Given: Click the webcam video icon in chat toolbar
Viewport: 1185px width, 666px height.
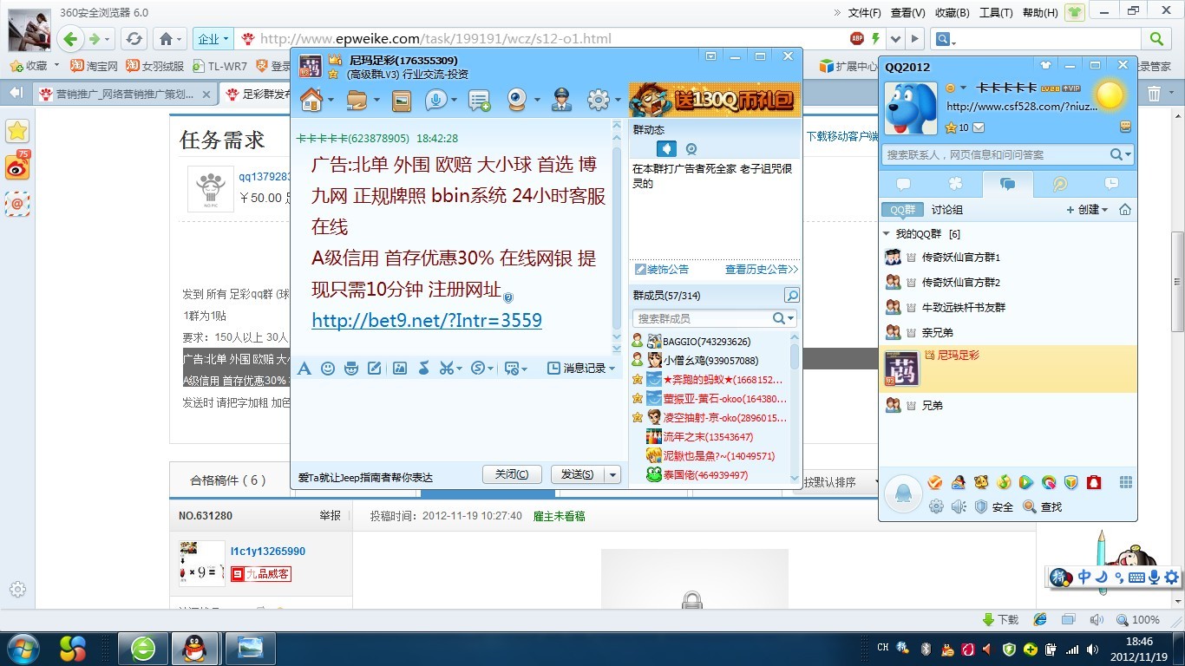Looking at the screenshot, I should click(518, 101).
